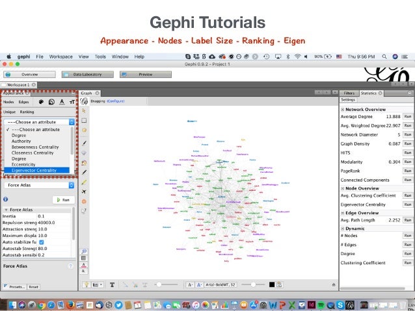Switch Appearance to Nodes mode
The image size is (415, 311).
[8, 102]
